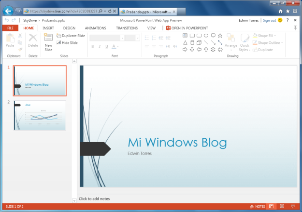
Task: Toggle Italic formatting
Action: [100, 46]
